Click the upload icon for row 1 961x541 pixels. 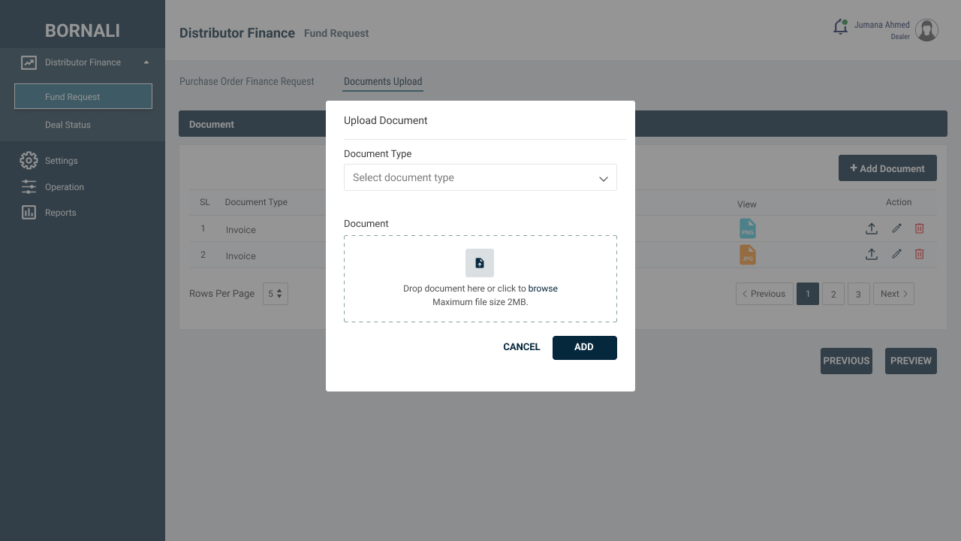(872, 228)
